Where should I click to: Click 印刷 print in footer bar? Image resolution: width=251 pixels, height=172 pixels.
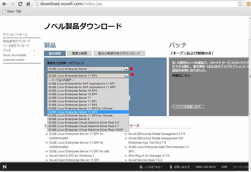coord(224,167)
